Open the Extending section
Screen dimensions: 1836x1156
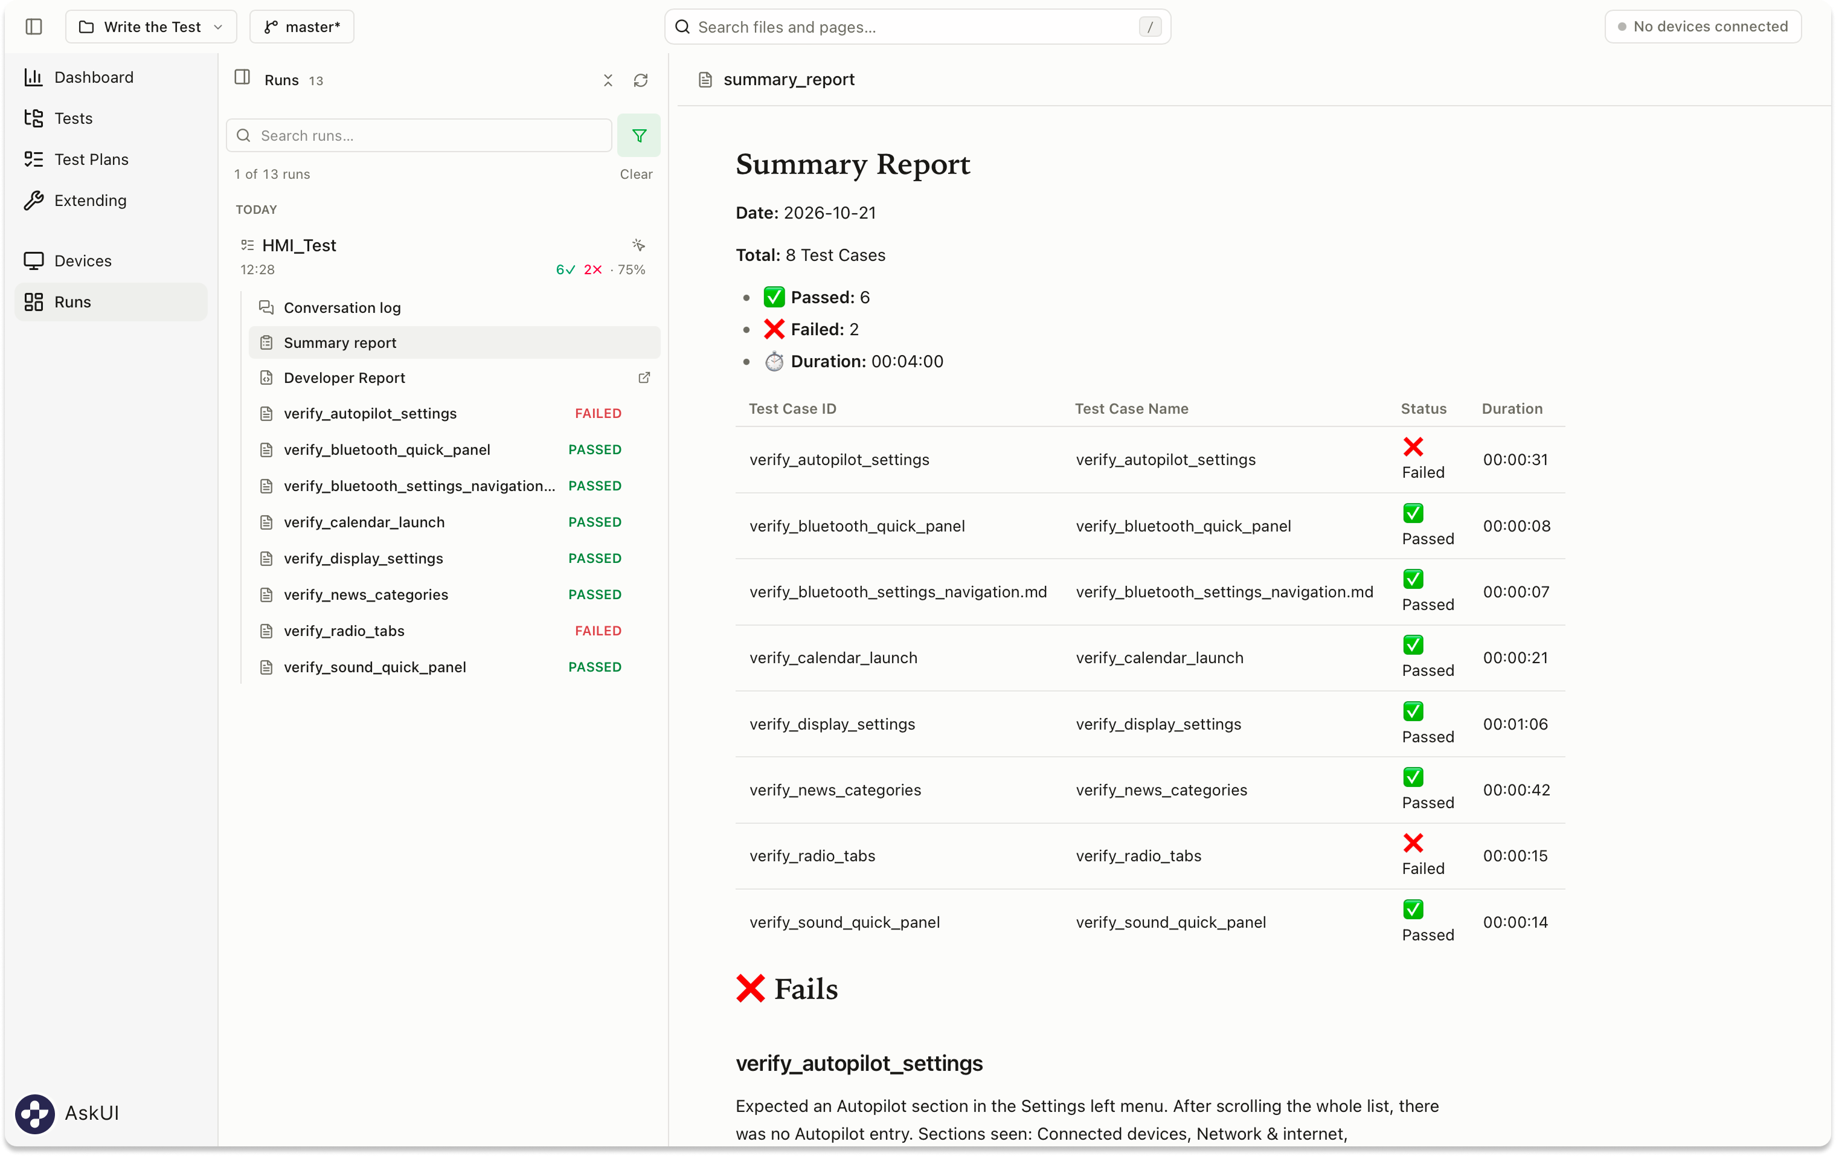(111, 201)
